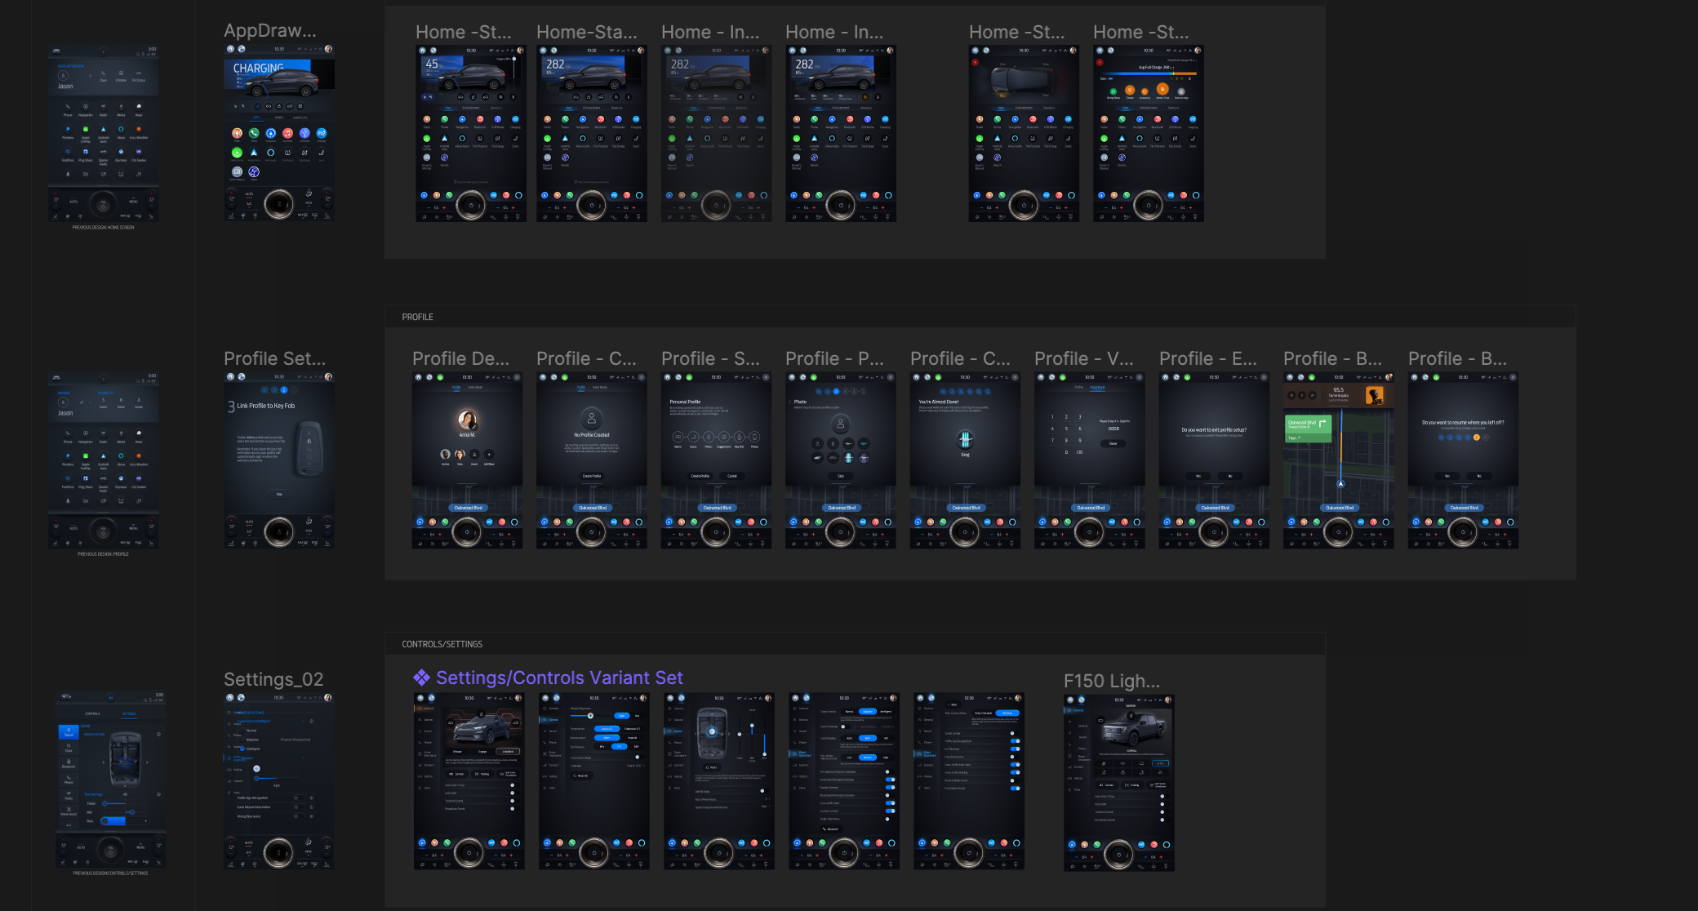The width and height of the screenshot is (1698, 911).
Task: Select the Settings/Controls Variant Set title
Action: pyautogui.click(x=559, y=678)
